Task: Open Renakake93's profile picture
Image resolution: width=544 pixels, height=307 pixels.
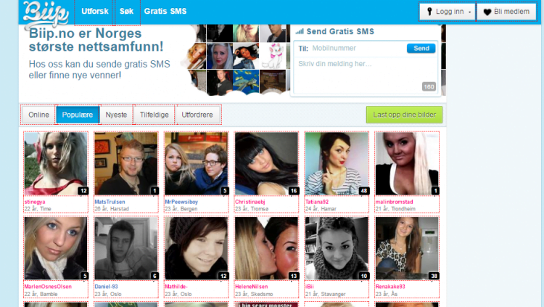Action: 406,248
